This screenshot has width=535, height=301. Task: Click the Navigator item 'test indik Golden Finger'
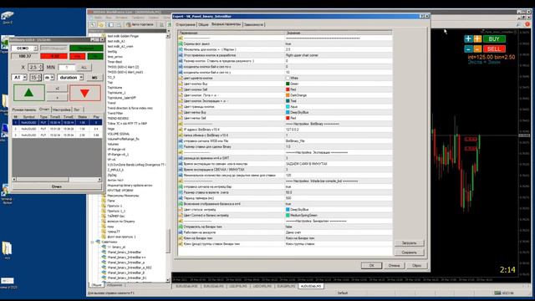coord(123,36)
